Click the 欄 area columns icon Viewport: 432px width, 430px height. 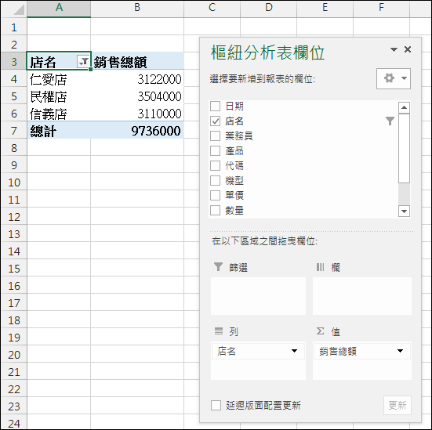[x=320, y=267]
